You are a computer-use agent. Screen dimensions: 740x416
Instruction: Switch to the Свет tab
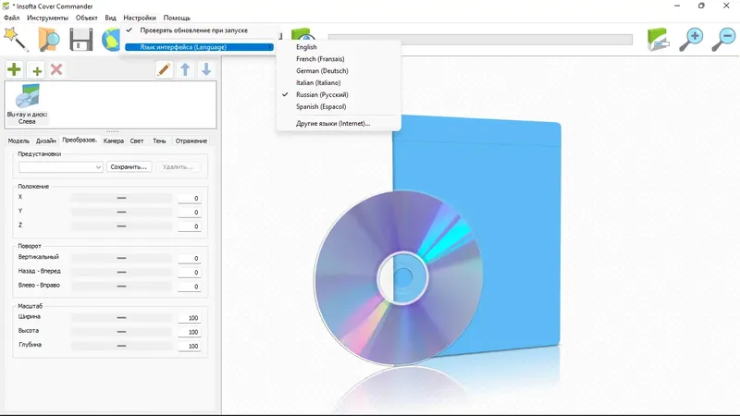(x=137, y=141)
